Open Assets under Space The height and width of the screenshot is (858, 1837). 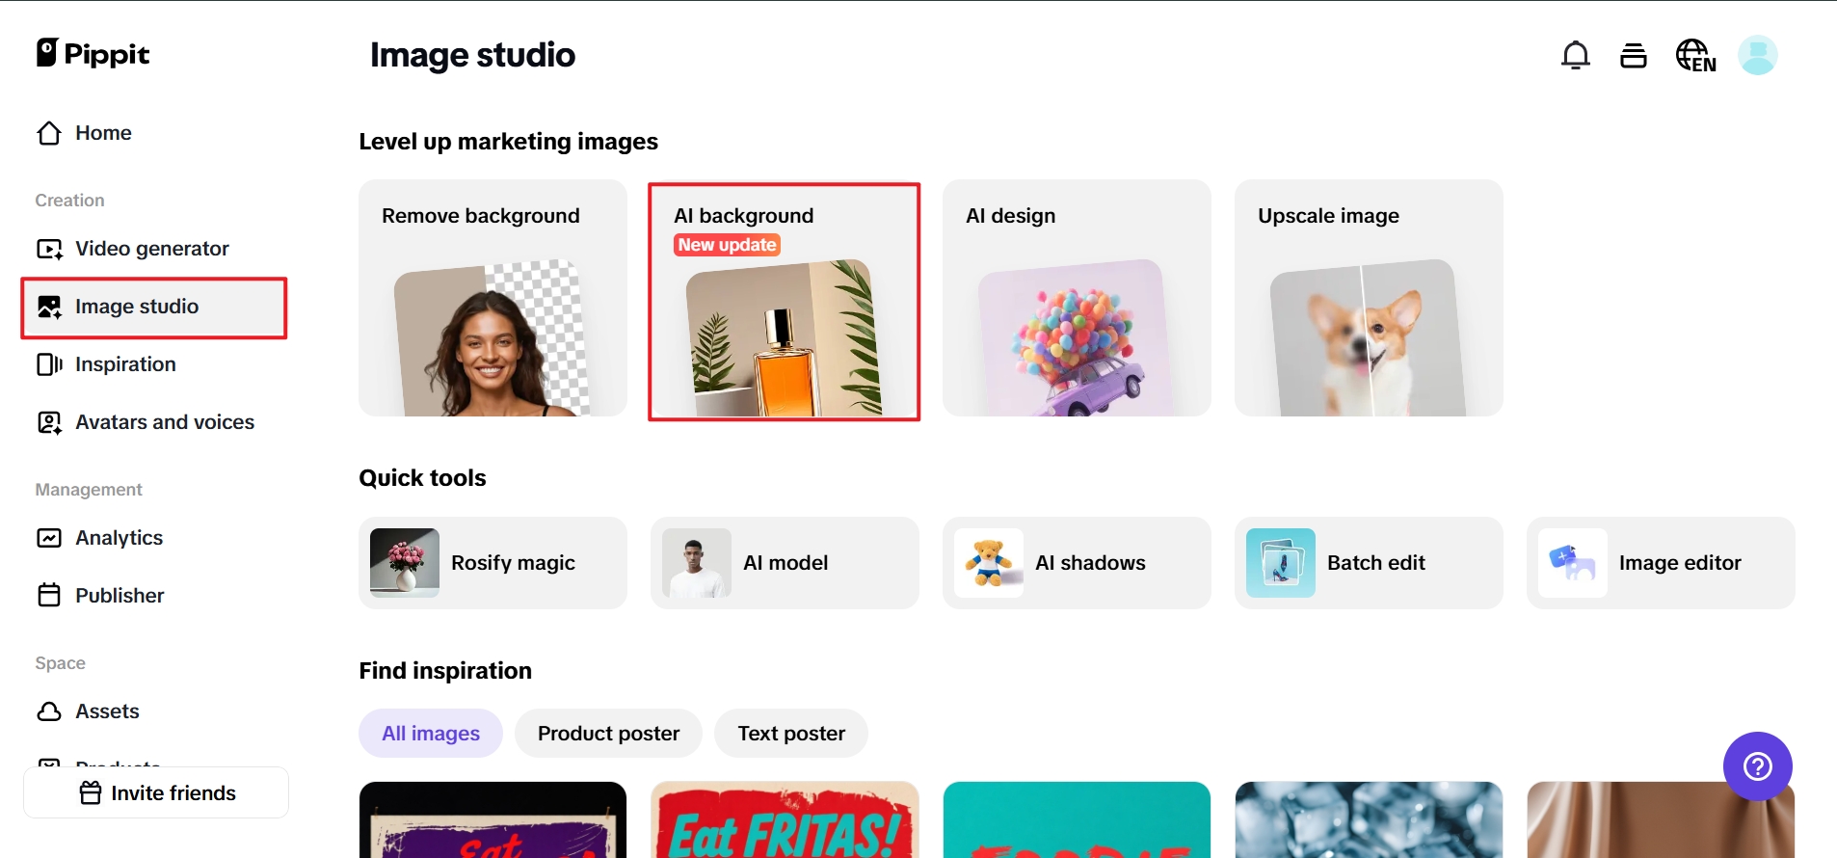point(107,711)
